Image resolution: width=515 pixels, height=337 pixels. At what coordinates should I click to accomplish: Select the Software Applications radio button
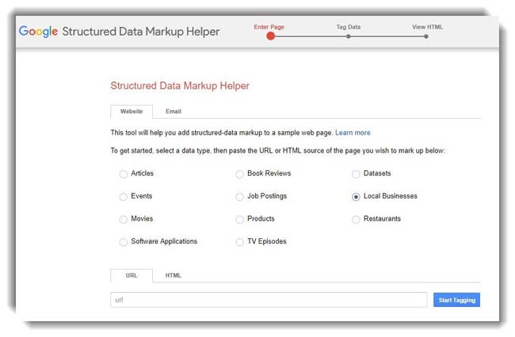(x=124, y=242)
